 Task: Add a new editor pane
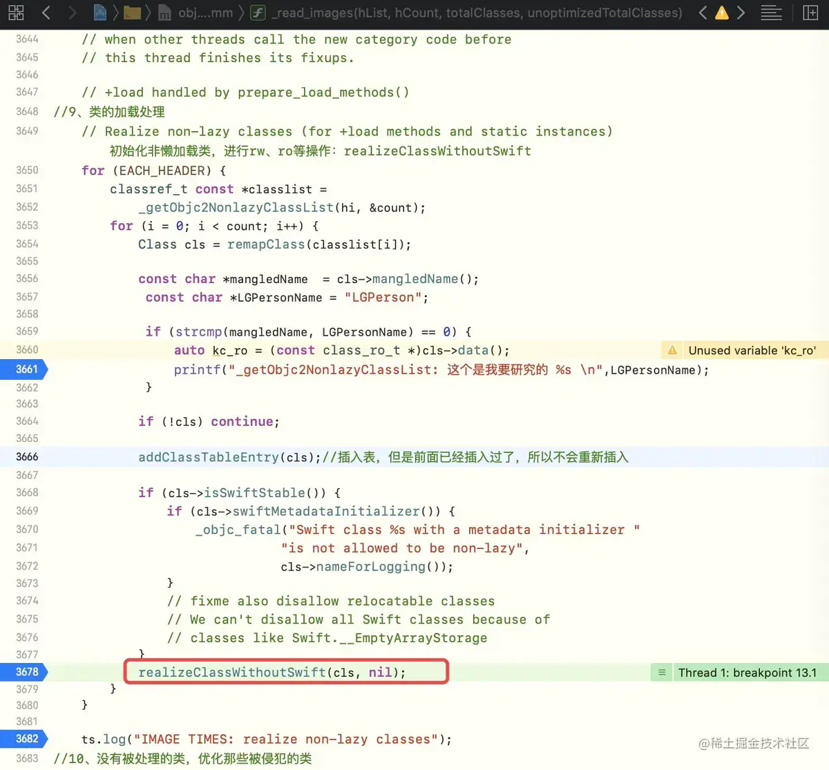click(x=811, y=12)
